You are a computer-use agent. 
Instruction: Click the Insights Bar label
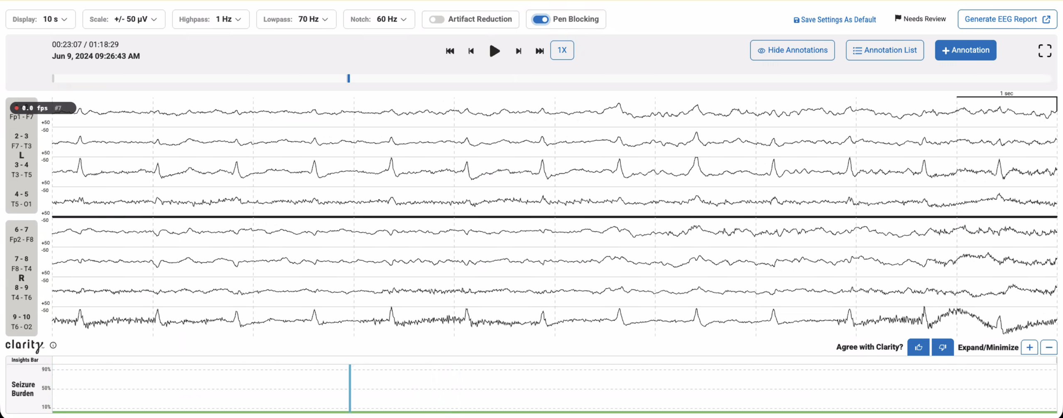[x=25, y=360]
